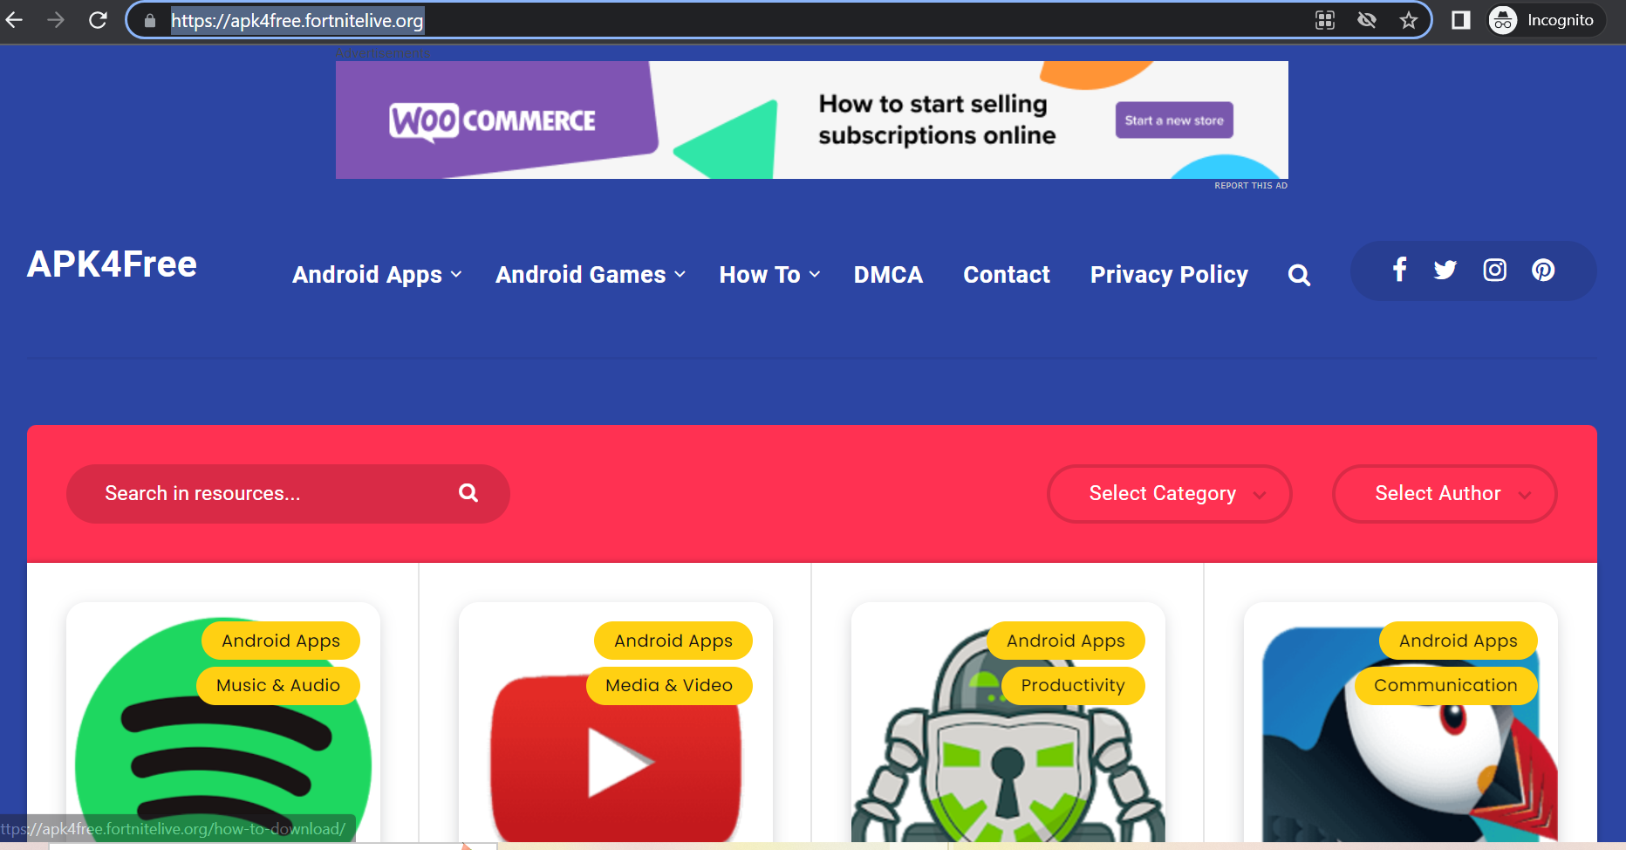
Task: Open the site search magnifier in navbar
Action: tap(1299, 275)
